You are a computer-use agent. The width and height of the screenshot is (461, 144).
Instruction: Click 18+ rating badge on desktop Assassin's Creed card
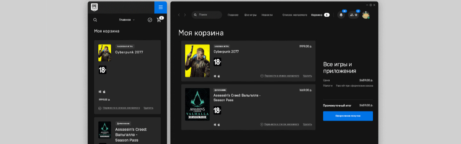tap(217, 111)
